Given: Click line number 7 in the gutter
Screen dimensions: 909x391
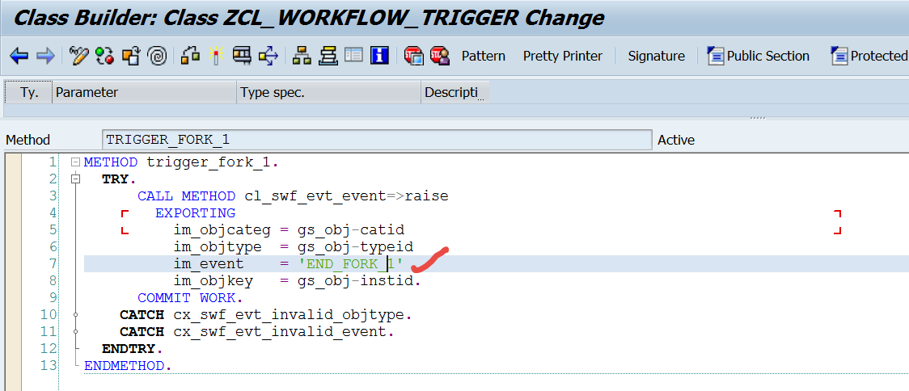Looking at the screenshot, I should point(53,264).
